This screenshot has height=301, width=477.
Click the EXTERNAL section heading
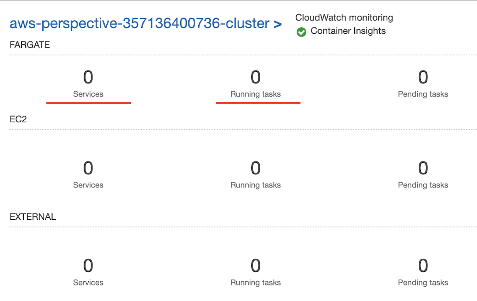(33, 217)
